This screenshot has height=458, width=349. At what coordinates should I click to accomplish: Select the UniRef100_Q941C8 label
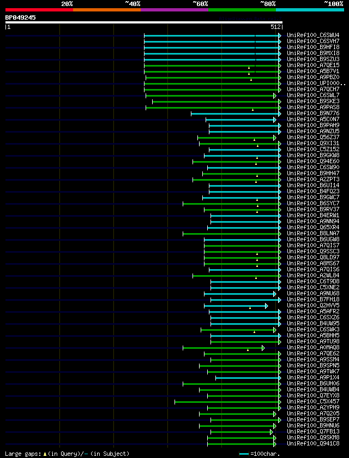click(x=313, y=444)
